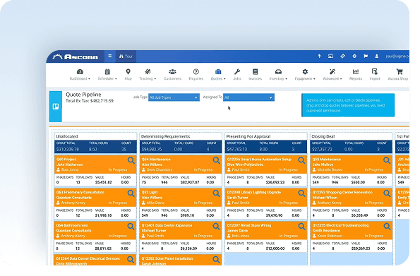Toggle the hamburger menu button

tap(110, 56)
